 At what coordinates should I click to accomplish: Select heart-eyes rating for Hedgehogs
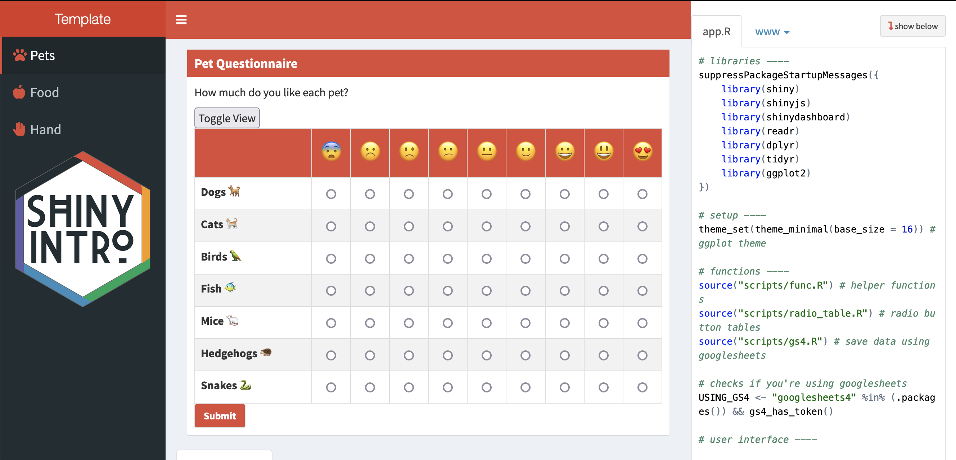(x=642, y=355)
